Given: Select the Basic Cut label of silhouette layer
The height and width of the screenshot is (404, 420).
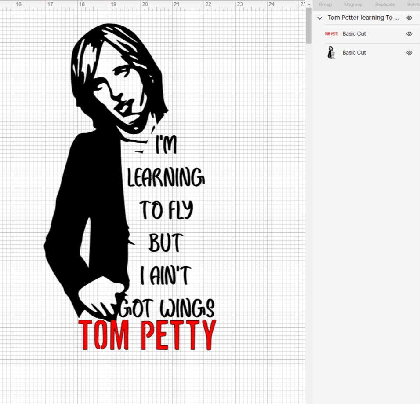Looking at the screenshot, I should pos(354,52).
